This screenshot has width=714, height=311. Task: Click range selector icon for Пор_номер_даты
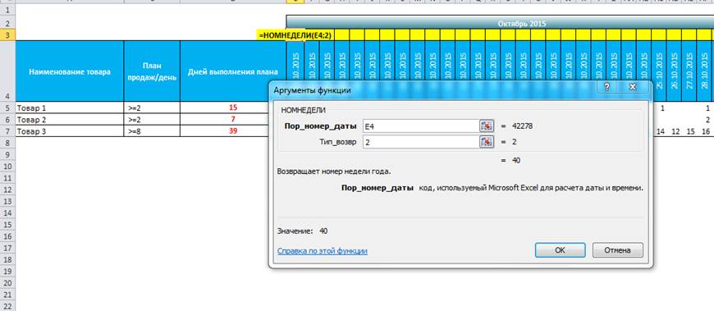(487, 126)
